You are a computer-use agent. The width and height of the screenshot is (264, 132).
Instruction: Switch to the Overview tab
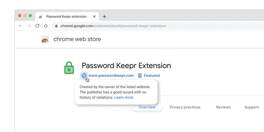tap(147, 107)
